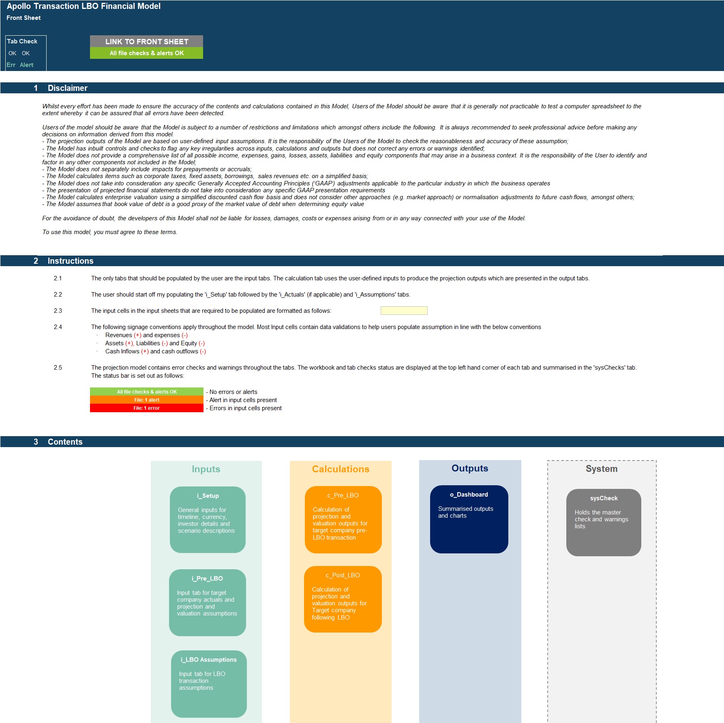Viewport: 724px width, 723px height.
Task: Select the Instructions section header
Action: [362, 261]
